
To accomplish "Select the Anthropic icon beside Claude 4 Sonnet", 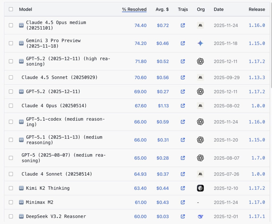I will pyautogui.click(x=200, y=174).
